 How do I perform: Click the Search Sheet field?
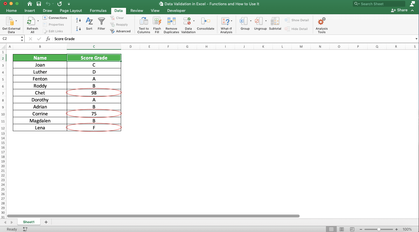point(379,4)
